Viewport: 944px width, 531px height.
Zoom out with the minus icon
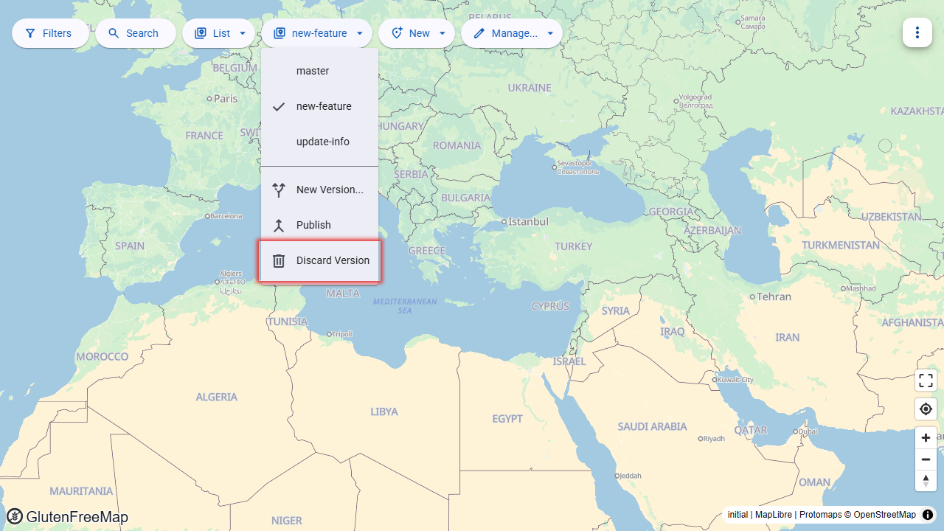click(926, 459)
